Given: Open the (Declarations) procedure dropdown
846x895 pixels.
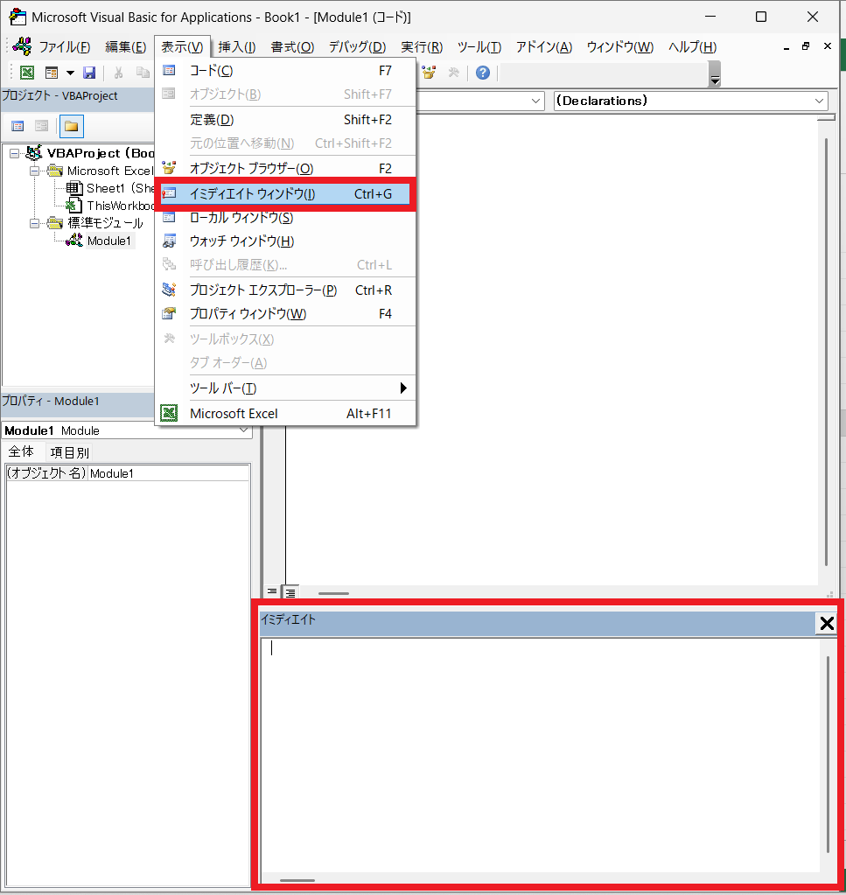Looking at the screenshot, I should click(x=819, y=101).
